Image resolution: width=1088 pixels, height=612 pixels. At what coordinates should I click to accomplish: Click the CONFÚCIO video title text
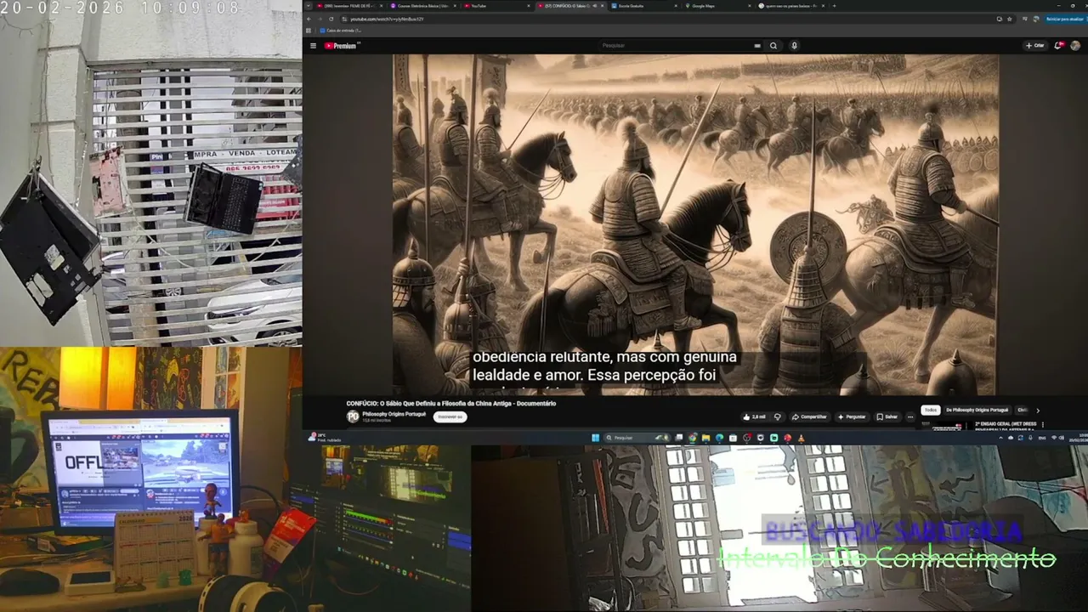coord(450,404)
